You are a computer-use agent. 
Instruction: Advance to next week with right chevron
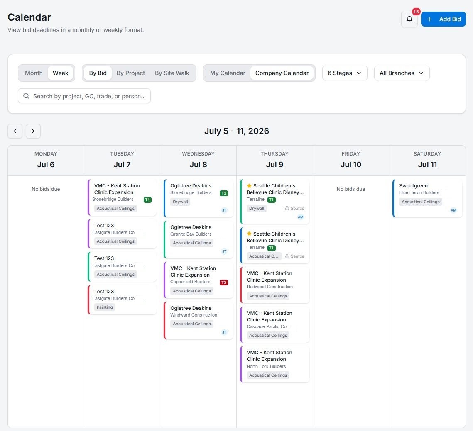coord(33,131)
